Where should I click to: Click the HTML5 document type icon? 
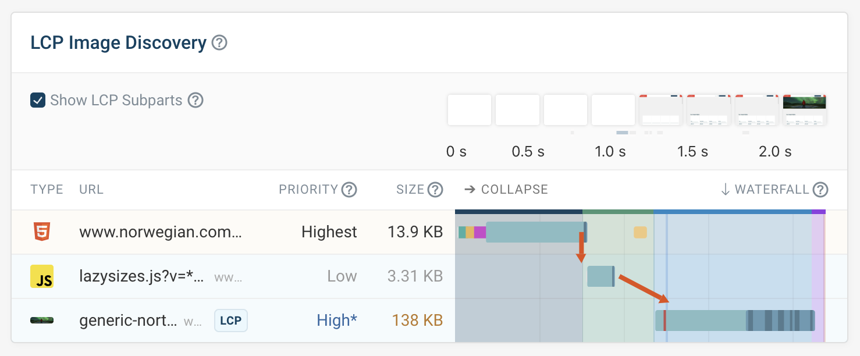(x=42, y=232)
